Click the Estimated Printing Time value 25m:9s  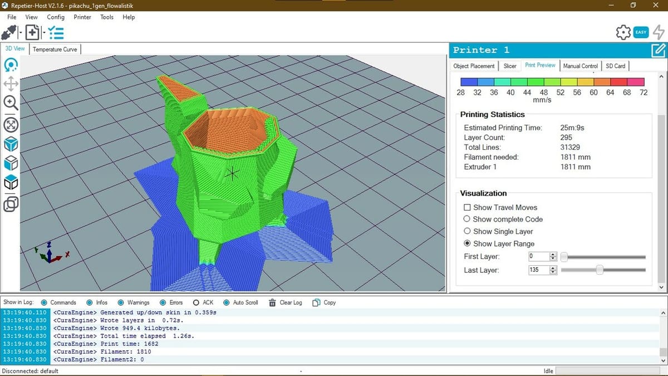(572, 128)
